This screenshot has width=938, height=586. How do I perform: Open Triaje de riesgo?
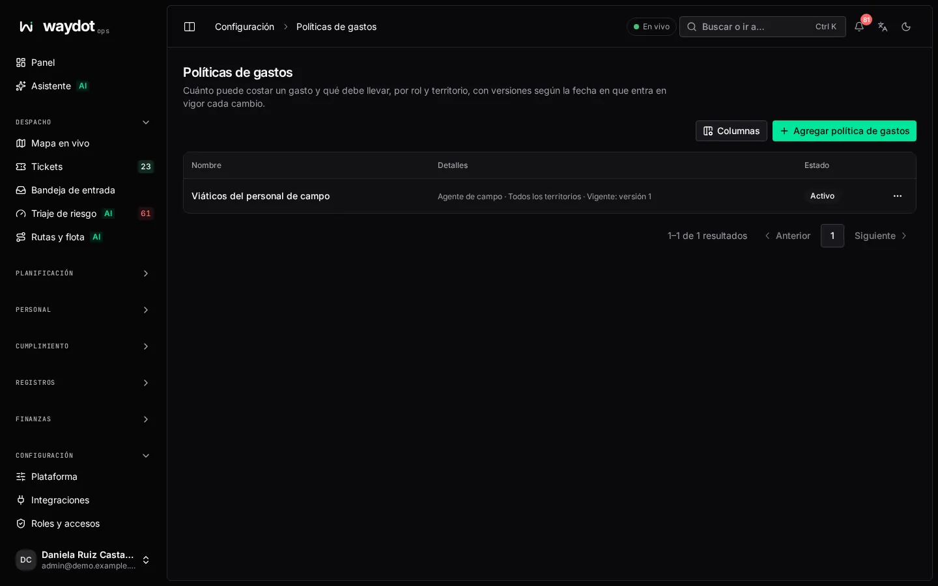coord(83,214)
